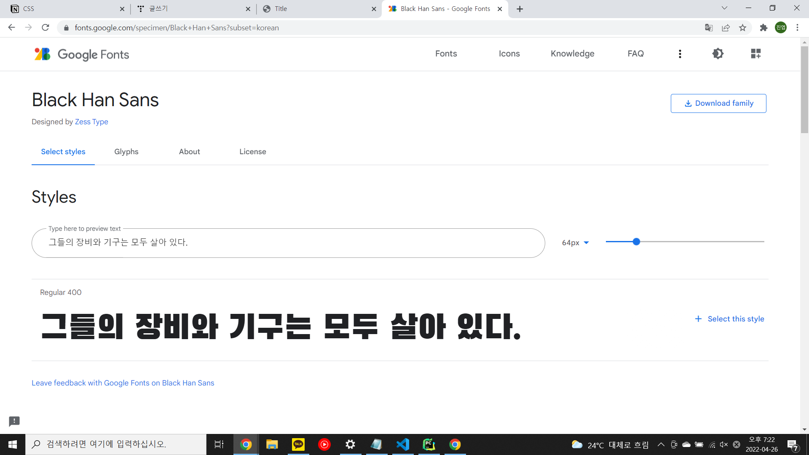Open the FAQ navigation item
809x455 pixels.
[635, 54]
